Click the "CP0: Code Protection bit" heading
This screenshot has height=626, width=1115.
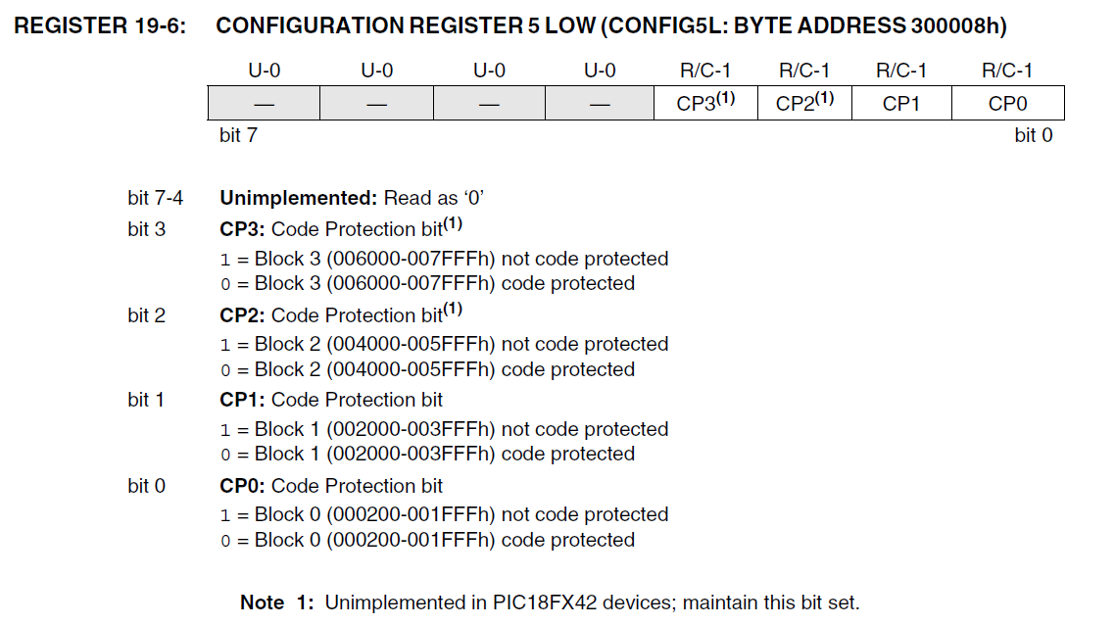click(x=331, y=486)
